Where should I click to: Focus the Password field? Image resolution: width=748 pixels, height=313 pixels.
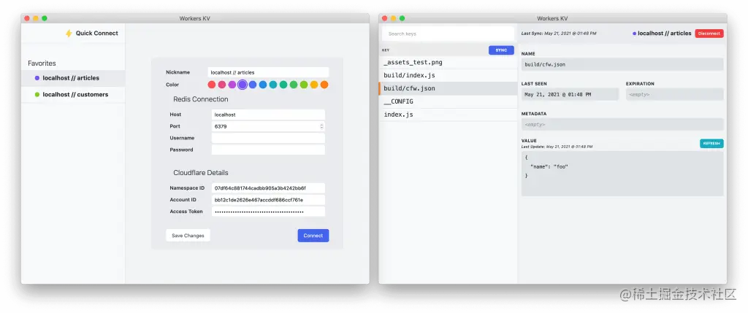(268, 150)
